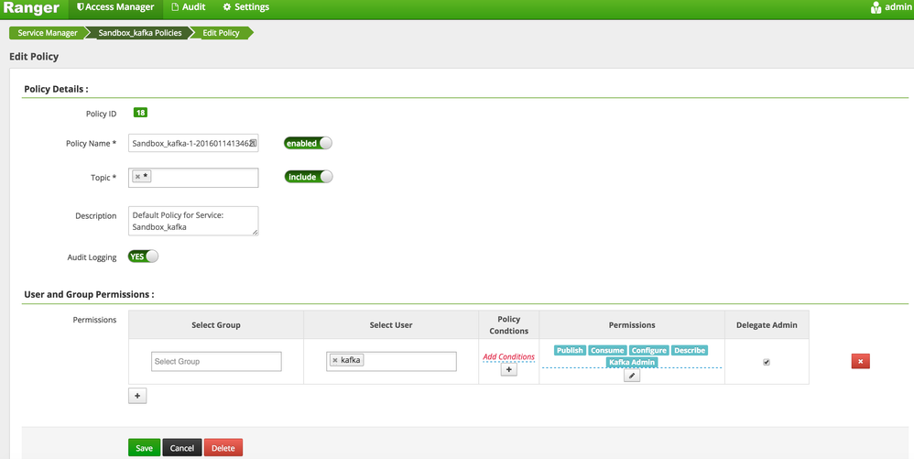Viewport: 914px width, 459px height.
Task: Toggle the Delegate Admin checkbox
Action: pyautogui.click(x=767, y=362)
